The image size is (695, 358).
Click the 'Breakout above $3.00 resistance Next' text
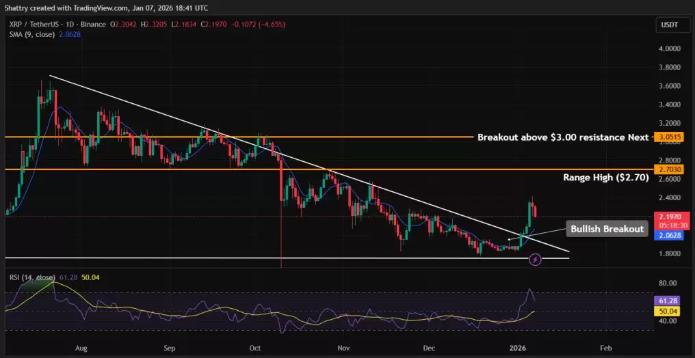point(563,137)
